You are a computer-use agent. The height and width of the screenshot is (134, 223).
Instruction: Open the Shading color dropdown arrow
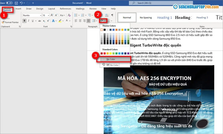pos(105,21)
